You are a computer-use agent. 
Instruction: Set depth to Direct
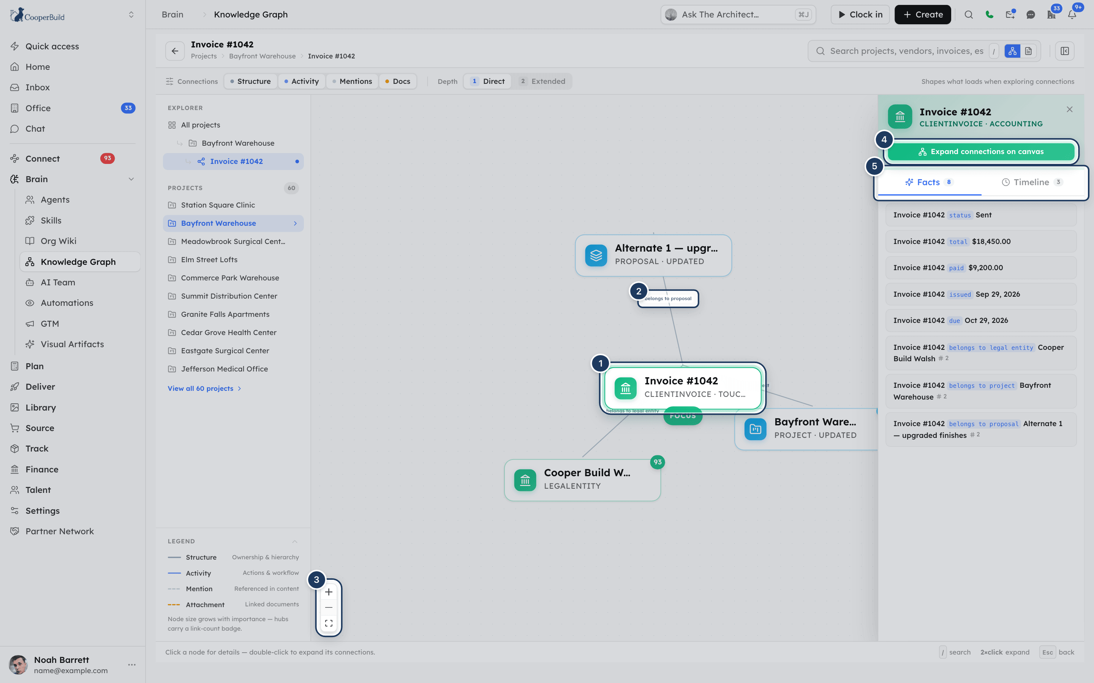(488, 81)
